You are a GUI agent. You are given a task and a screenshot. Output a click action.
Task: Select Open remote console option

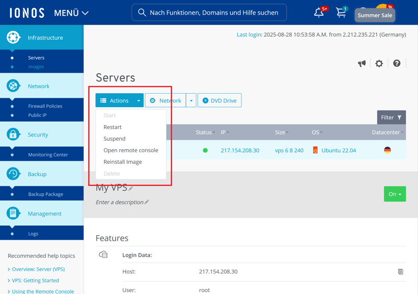[131, 150]
